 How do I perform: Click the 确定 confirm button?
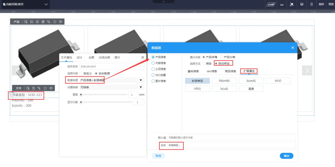(286, 156)
